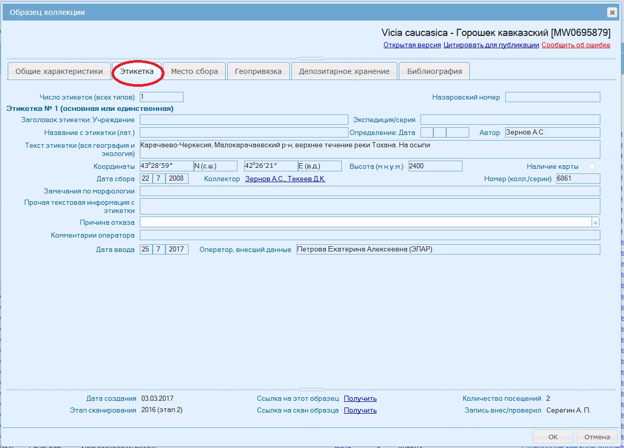Go to the Библиография tab
This screenshot has width=624, height=448.
(x=434, y=71)
